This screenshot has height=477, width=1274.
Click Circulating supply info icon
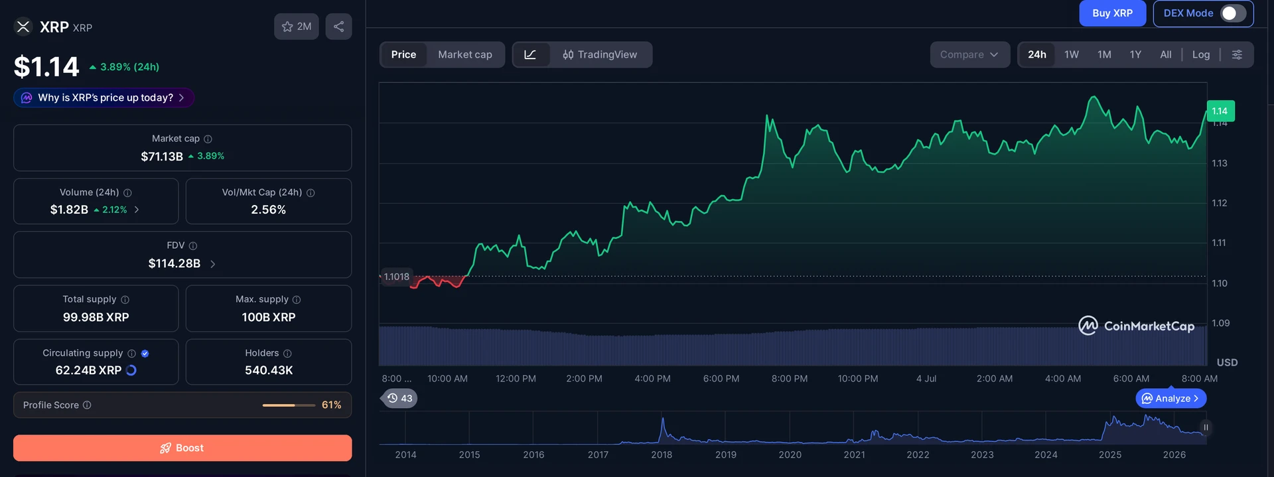(131, 354)
